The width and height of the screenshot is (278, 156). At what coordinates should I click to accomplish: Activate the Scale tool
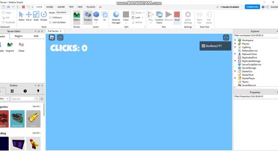coord(36,16)
